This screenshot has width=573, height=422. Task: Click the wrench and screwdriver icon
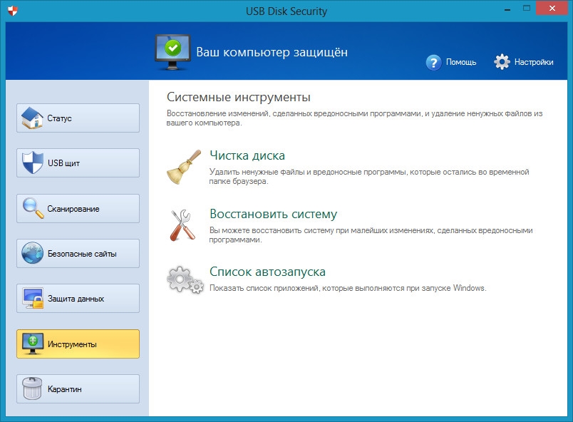[x=182, y=225]
